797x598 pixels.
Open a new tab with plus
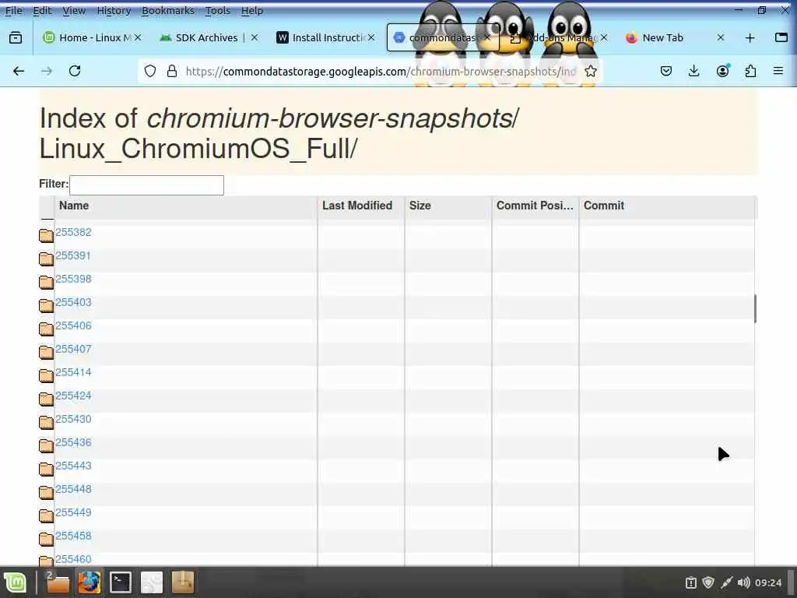[750, 37]
